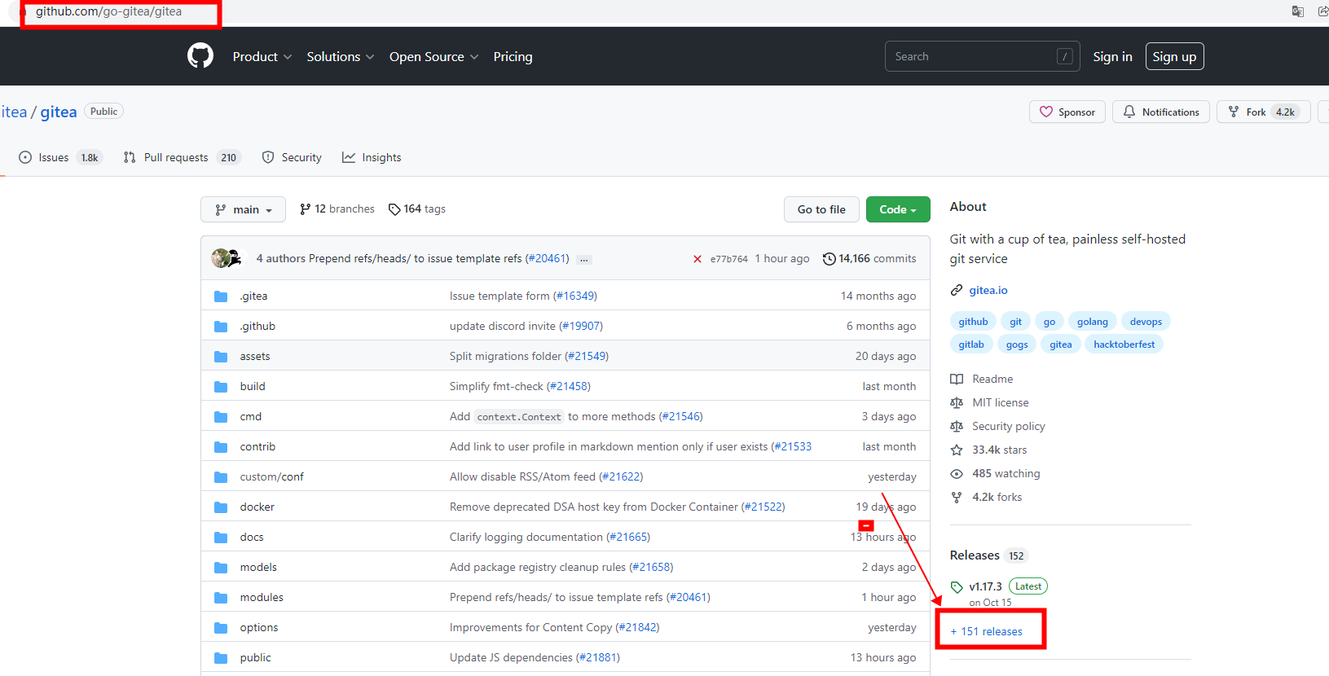The height and width of the screenshot is (676, 1329).
Task: Click the failed status X icon on latest commit
Action: tap(698, 259)
